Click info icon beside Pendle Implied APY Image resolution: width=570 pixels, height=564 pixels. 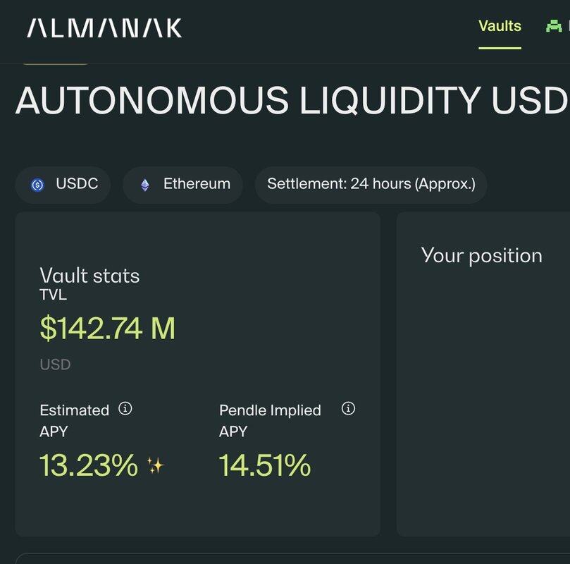pos(348,408)
